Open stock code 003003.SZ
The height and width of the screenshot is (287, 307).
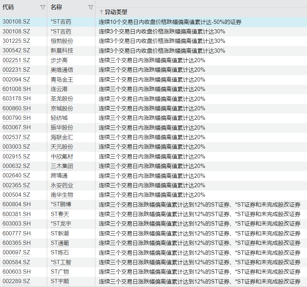tap(16, 146)
